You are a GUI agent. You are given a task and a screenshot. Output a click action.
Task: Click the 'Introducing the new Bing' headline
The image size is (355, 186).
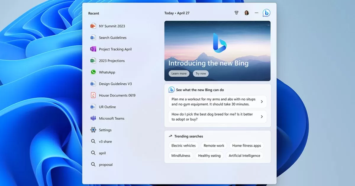(209, 63)
